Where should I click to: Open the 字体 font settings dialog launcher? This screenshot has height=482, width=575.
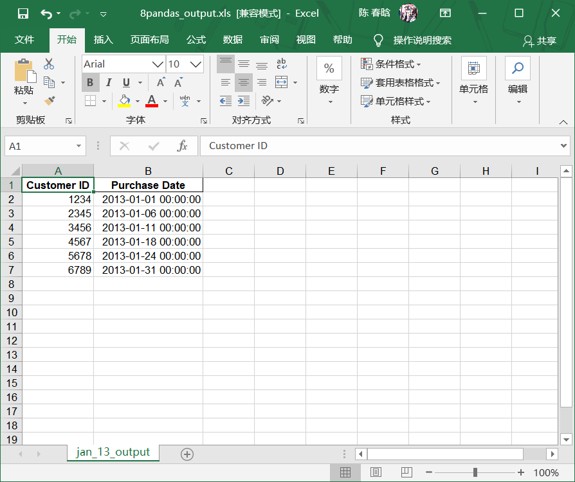click(204, 121)
